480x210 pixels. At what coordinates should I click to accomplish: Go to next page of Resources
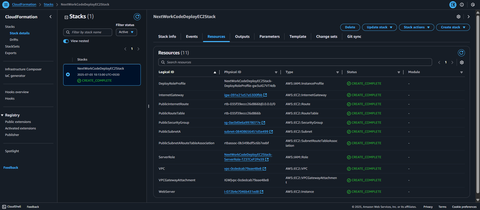pyautogui.click(x=452, y=63)
